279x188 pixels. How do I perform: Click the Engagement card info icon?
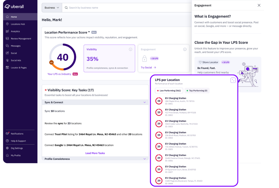click(x=185, y=49)
